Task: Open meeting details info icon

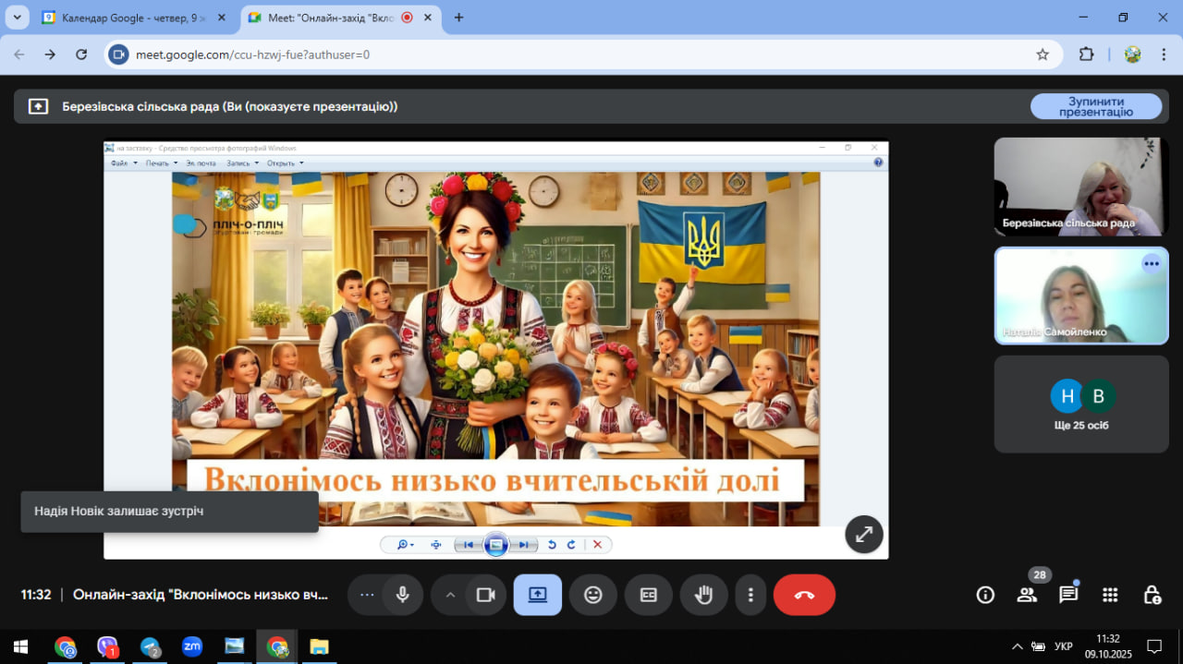Action: [x=985, y=595]
